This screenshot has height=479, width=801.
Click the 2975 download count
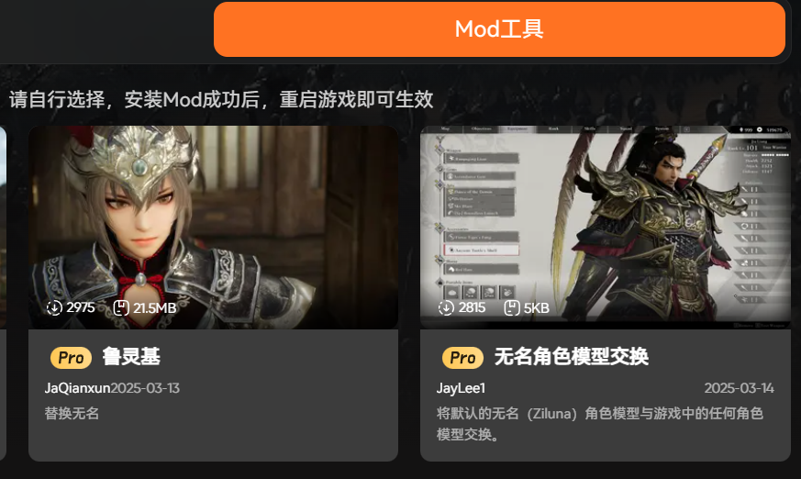[x=80, y=307]
